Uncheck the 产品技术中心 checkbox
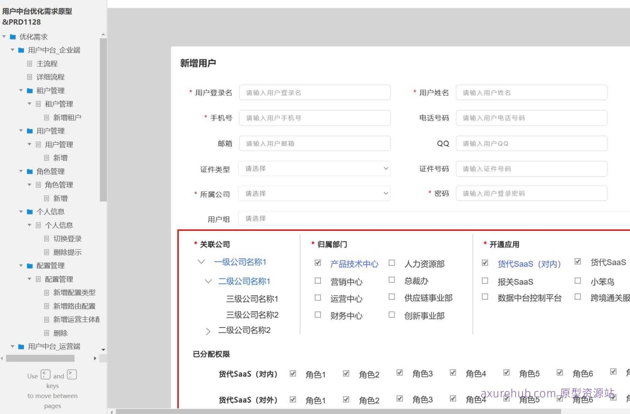The height and width of the screenshot is (414, 630). click(318, 263)
